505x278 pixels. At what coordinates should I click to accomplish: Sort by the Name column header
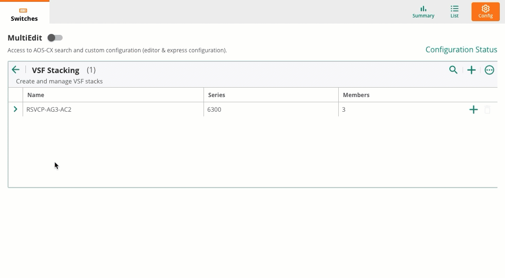[x=35, y=95]
